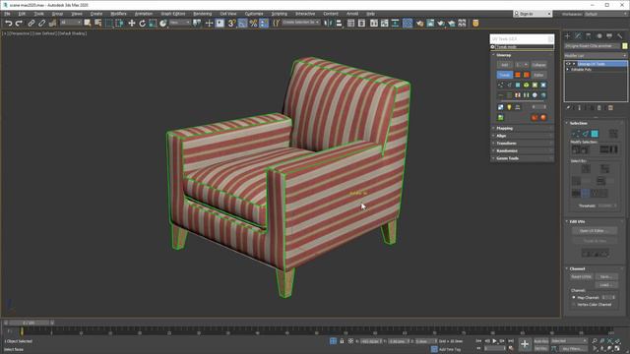
Task: Expand the Transform rollout in UV Tools
Action: 506,144
